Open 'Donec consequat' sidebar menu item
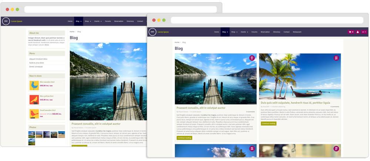 click(x=36, y=66)
